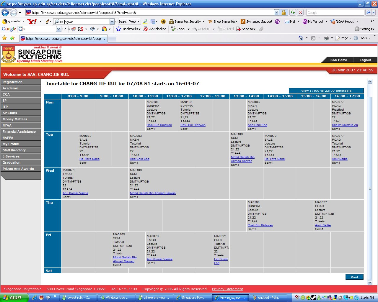Image resolution: width=378 pixels, height=302 pixels.
Task: Open the Privacy Statement link
Action: pos(227,289)
